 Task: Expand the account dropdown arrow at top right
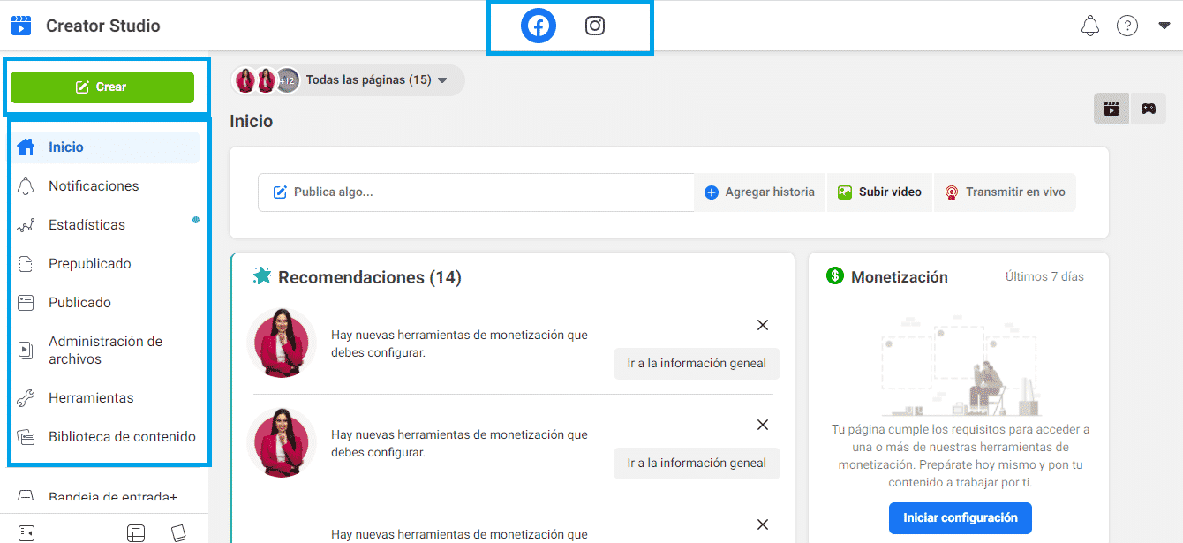[1164, 26]
